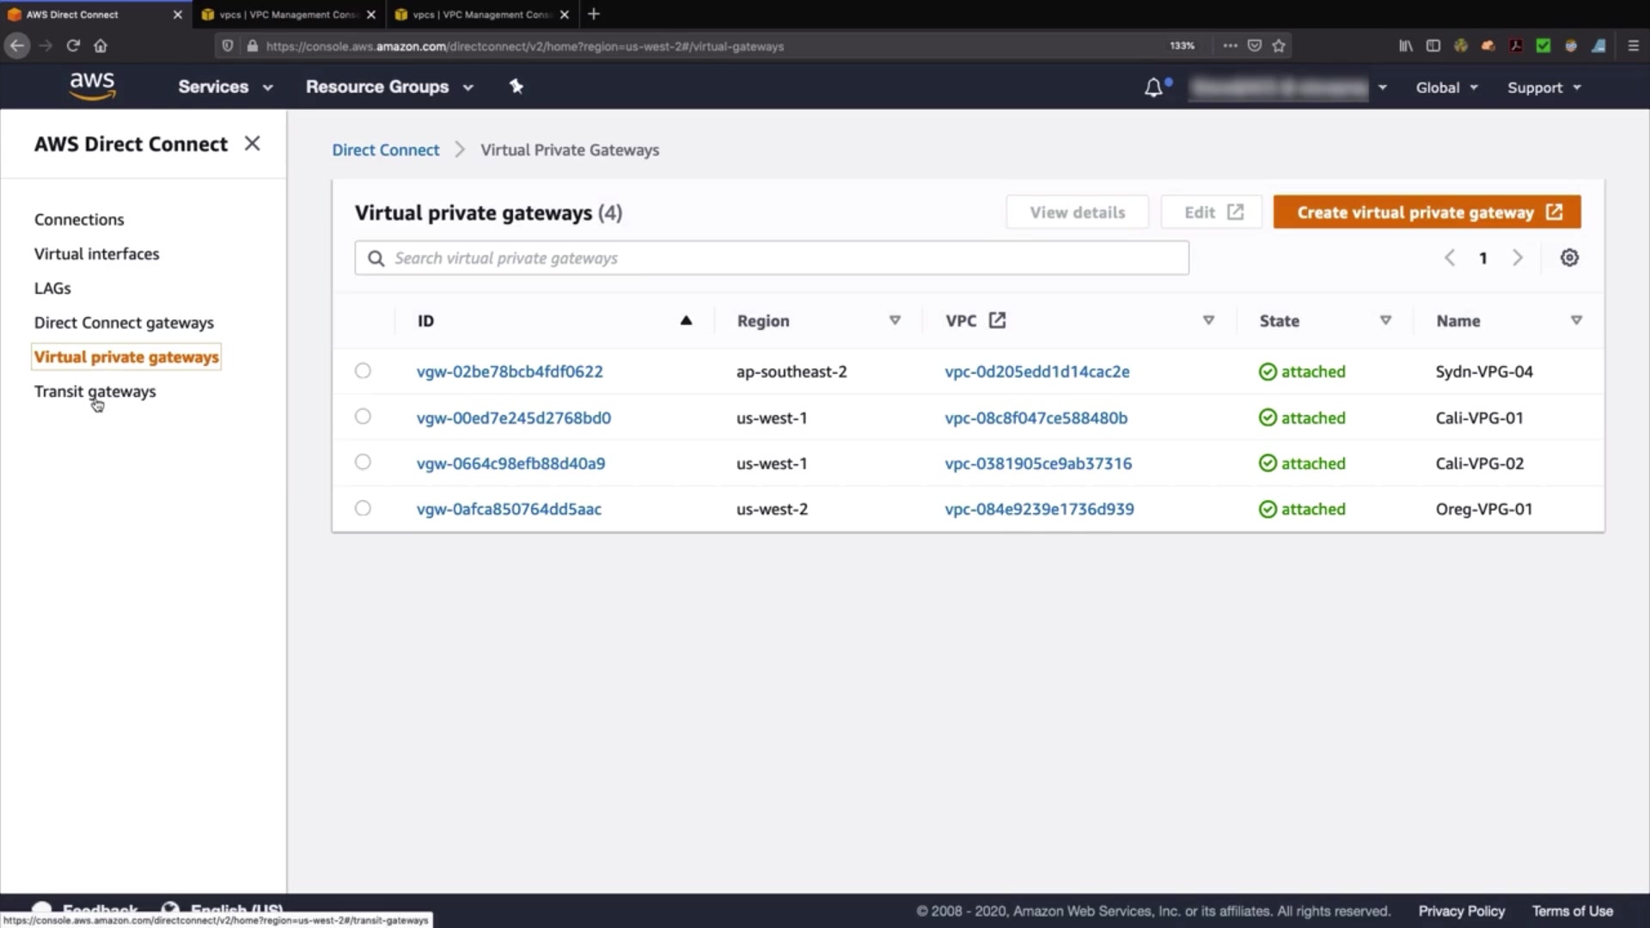Viewport: 1650px width, 928px height.
Task: Click the browser reload page icon
Action: tap(73, 46)
